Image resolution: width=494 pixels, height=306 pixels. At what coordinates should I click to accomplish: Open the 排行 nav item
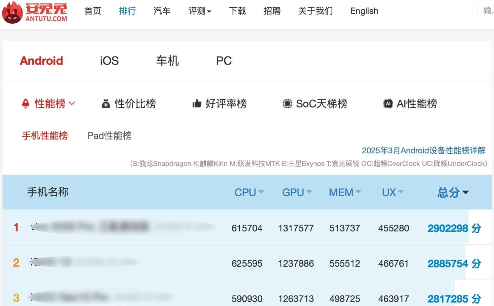pyautogui.click(x=127, y=11)
